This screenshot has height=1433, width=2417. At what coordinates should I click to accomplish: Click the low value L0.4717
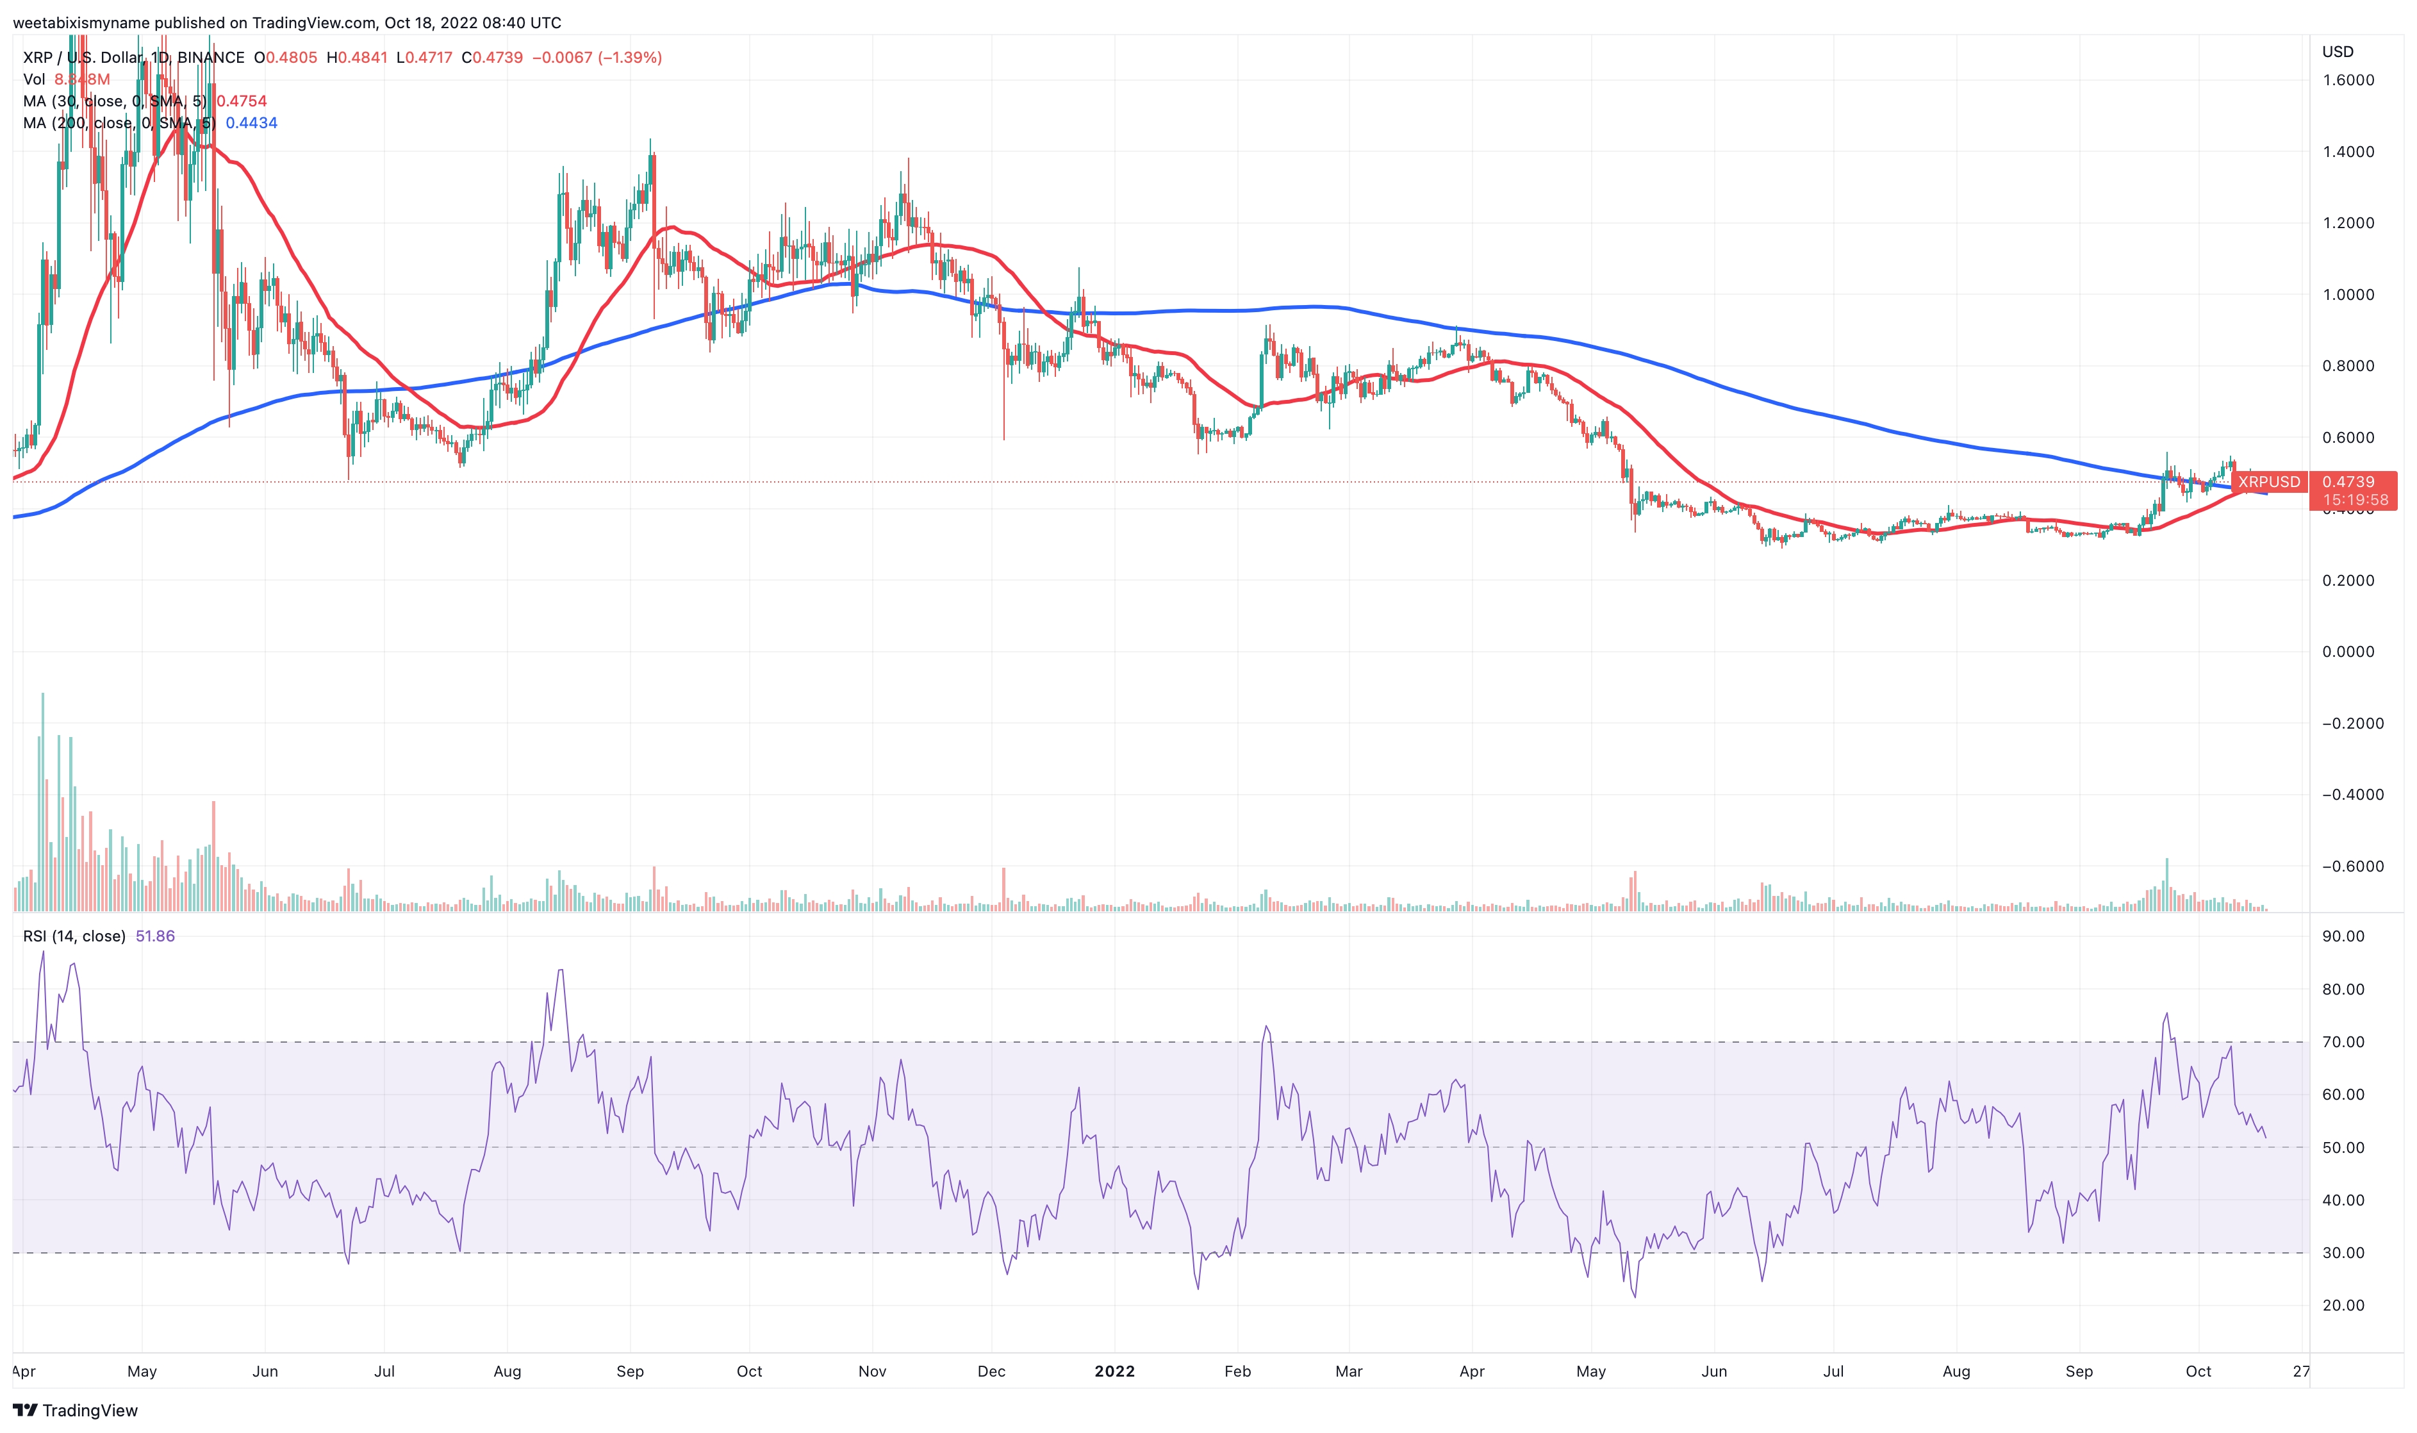pyautogui.click(x=424, y=58)
